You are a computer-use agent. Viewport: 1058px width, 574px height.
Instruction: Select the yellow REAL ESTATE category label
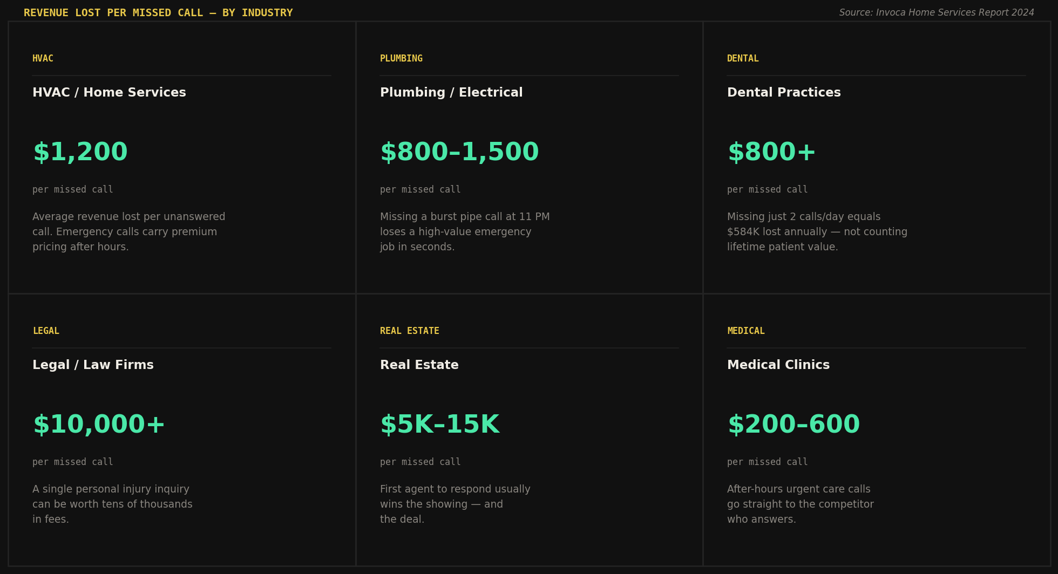(410, 331)
